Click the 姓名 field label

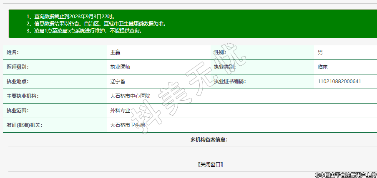[x=13, y=52]
